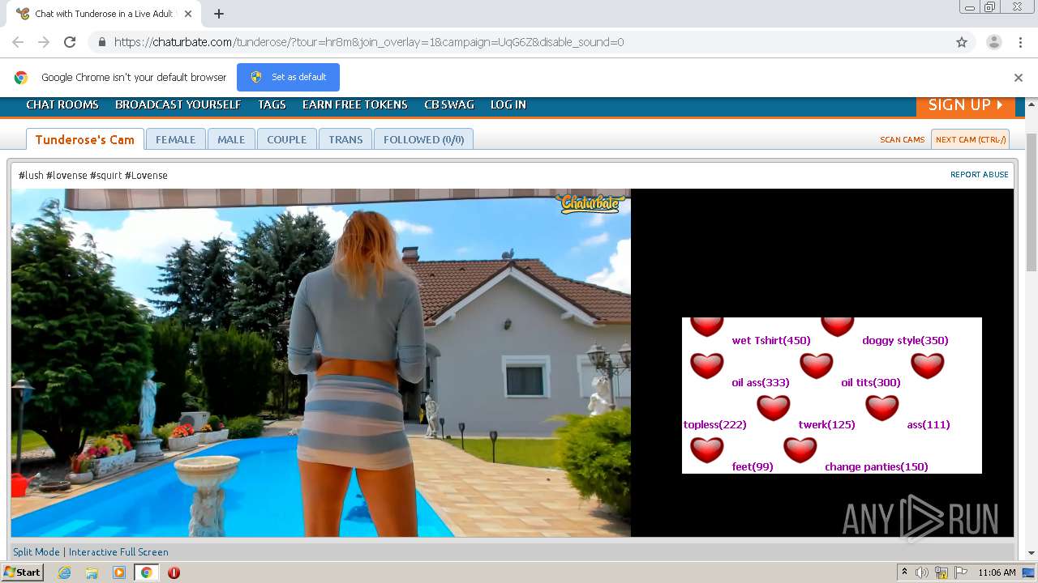The image size is (1038, 583).
Task: Click the LOG IN link
Action: [508, 104]
